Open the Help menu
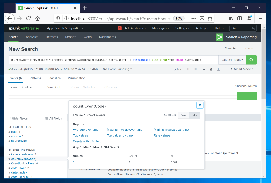Viewport: 271px width, 183px height. (x=219, y=28)
